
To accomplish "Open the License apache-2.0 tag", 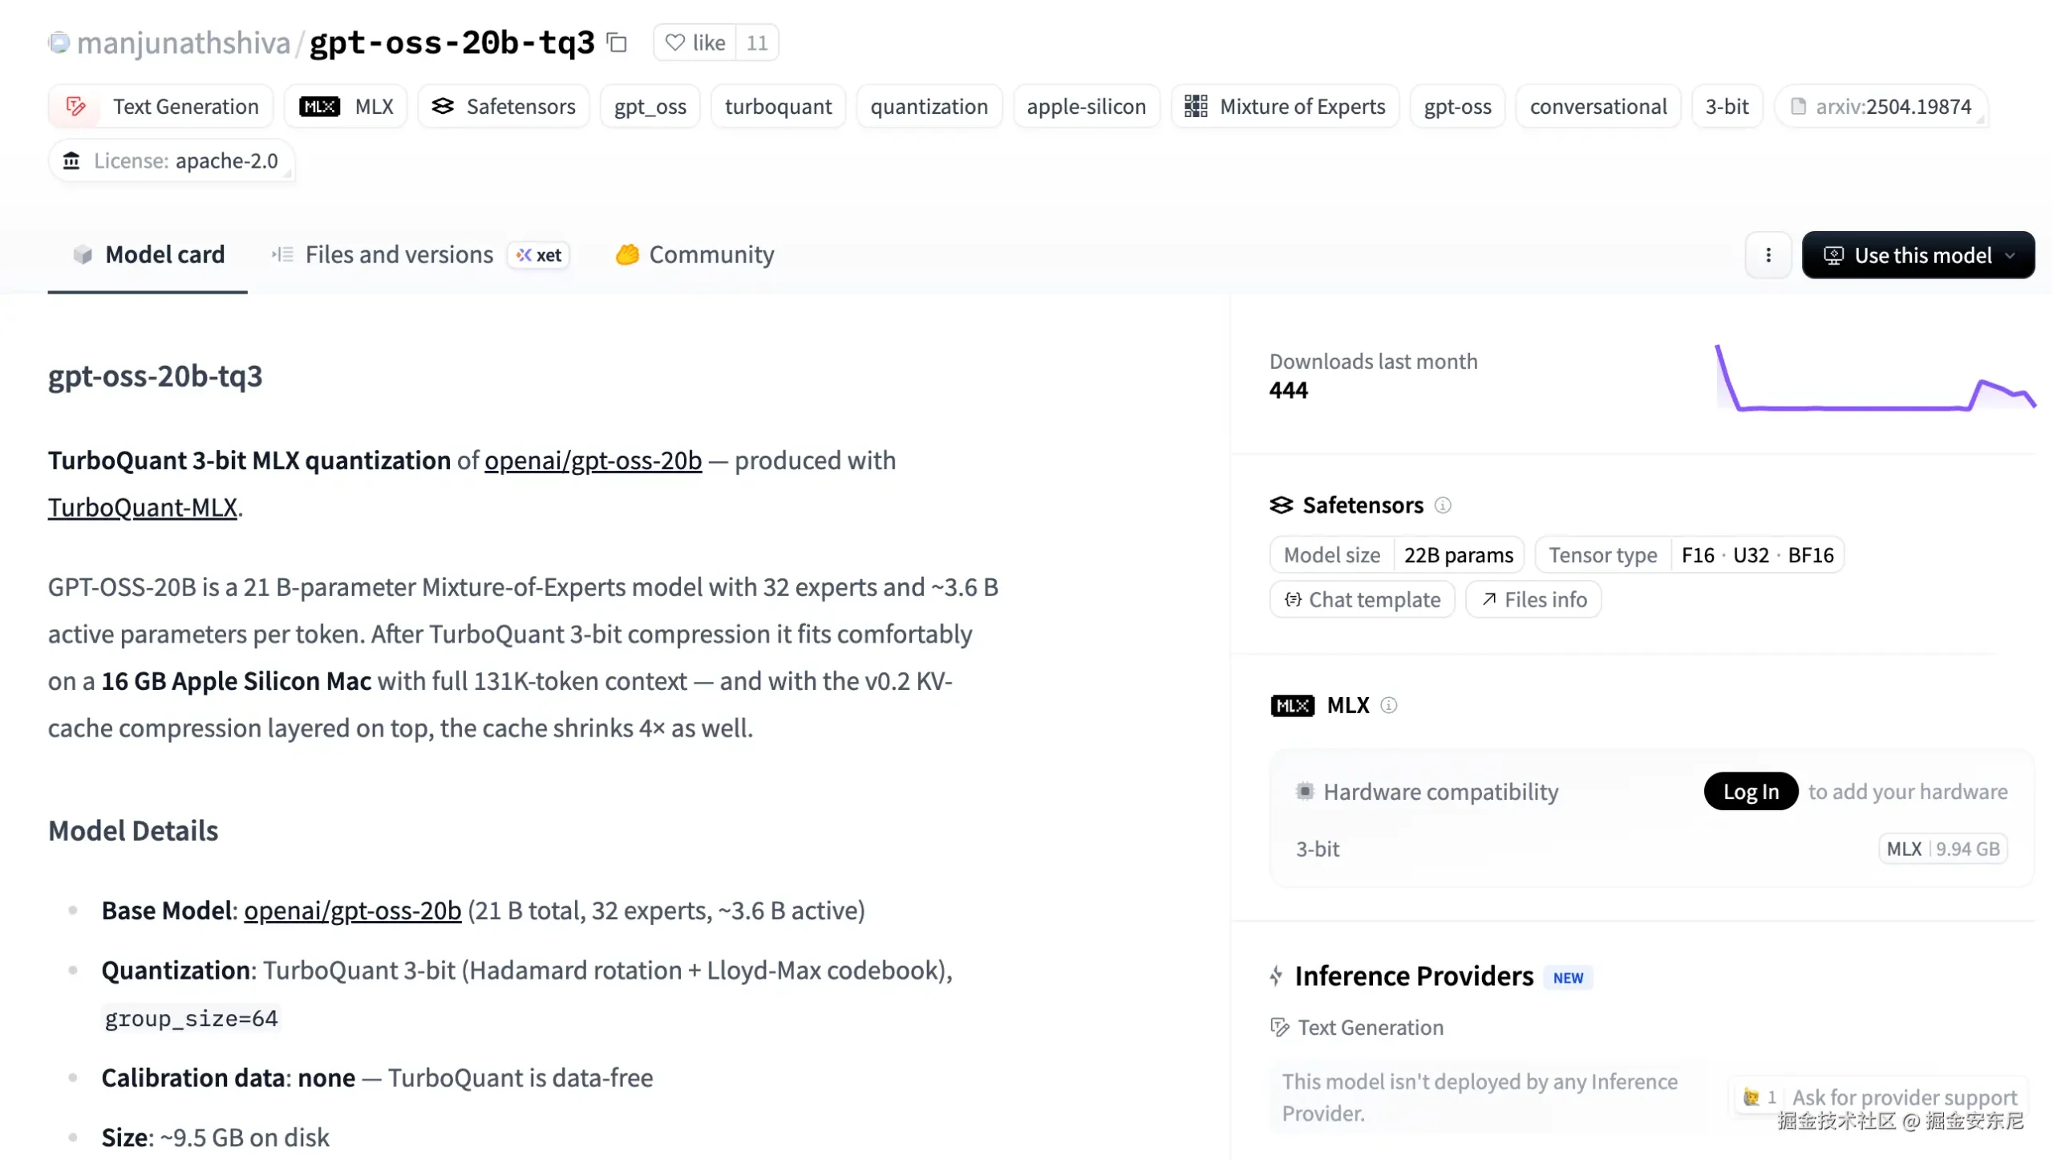I will [172, 161].
